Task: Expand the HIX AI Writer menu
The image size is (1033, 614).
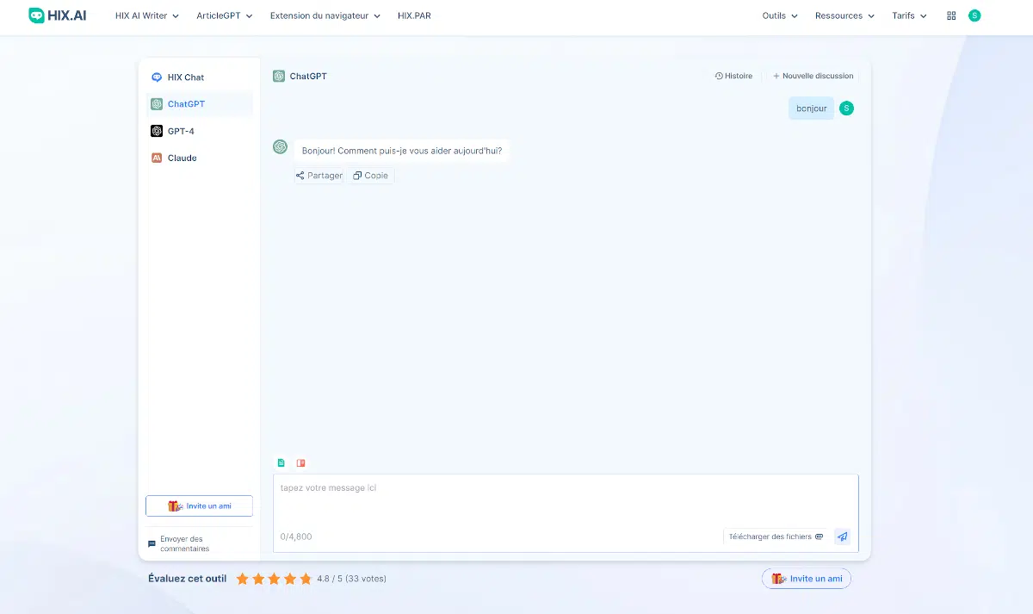Action: (147, 16)
